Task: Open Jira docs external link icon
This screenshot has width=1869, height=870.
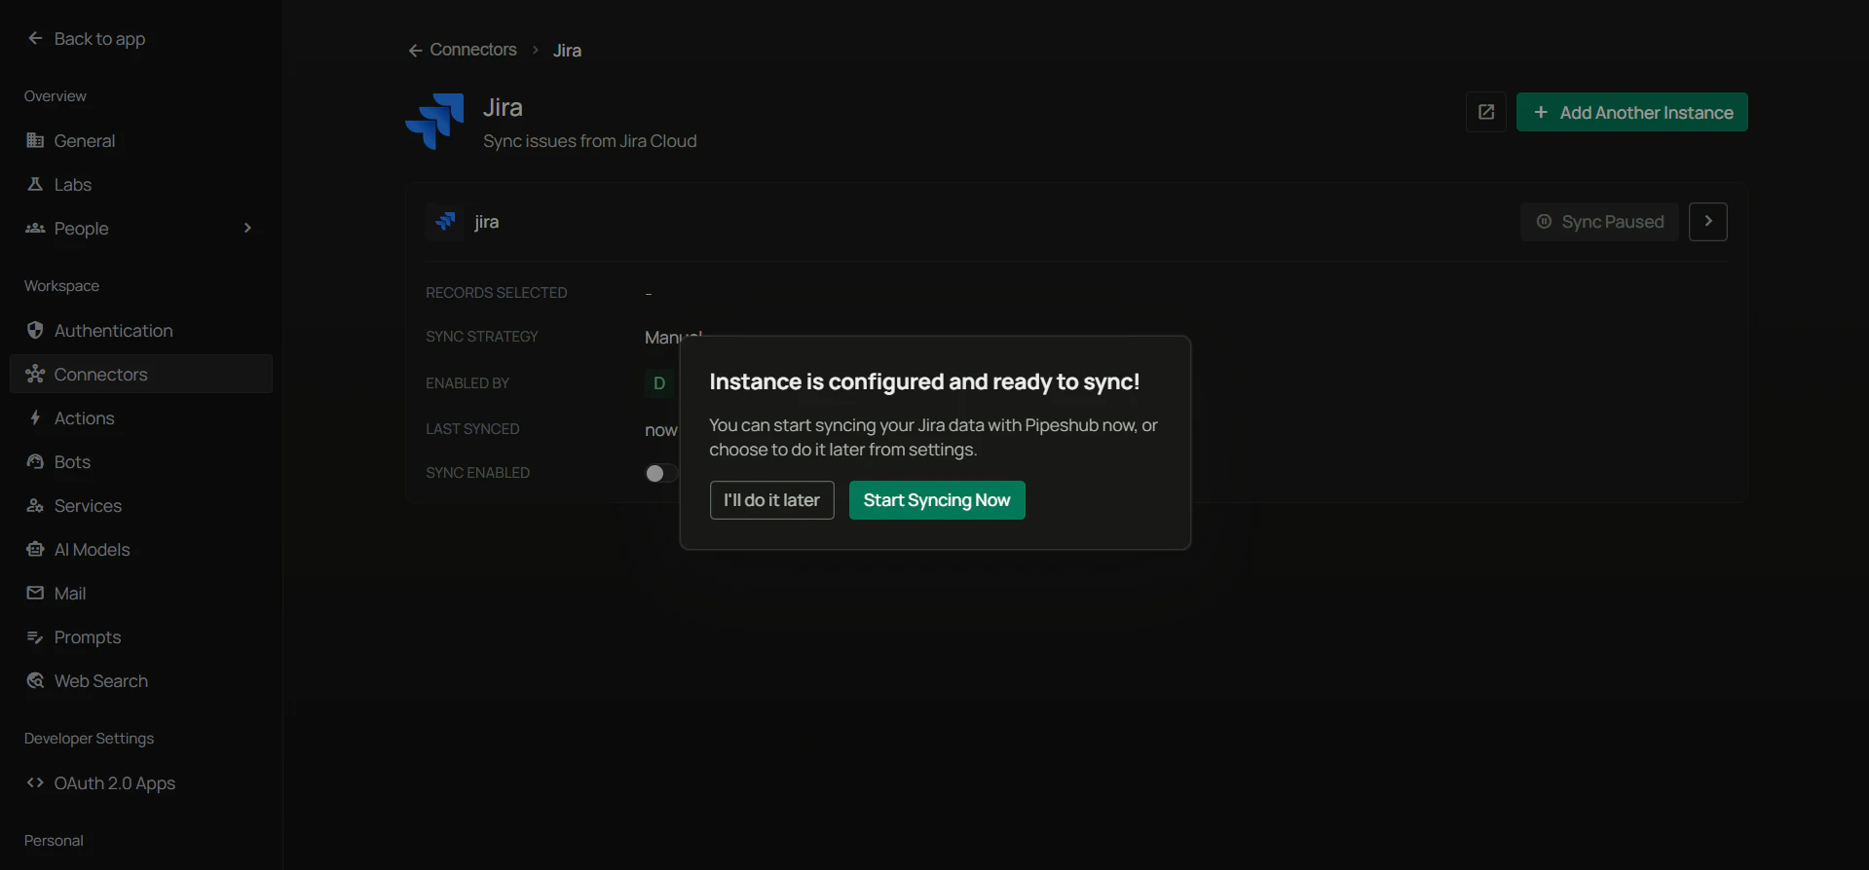Action: [x=1486, y=112]
